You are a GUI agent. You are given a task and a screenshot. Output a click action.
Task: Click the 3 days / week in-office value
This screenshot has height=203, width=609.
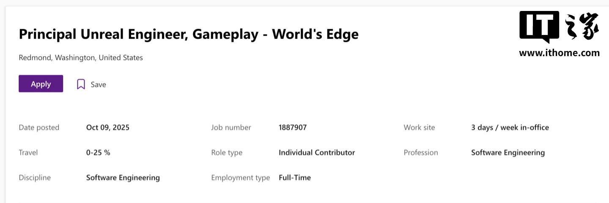coord(510,128)
